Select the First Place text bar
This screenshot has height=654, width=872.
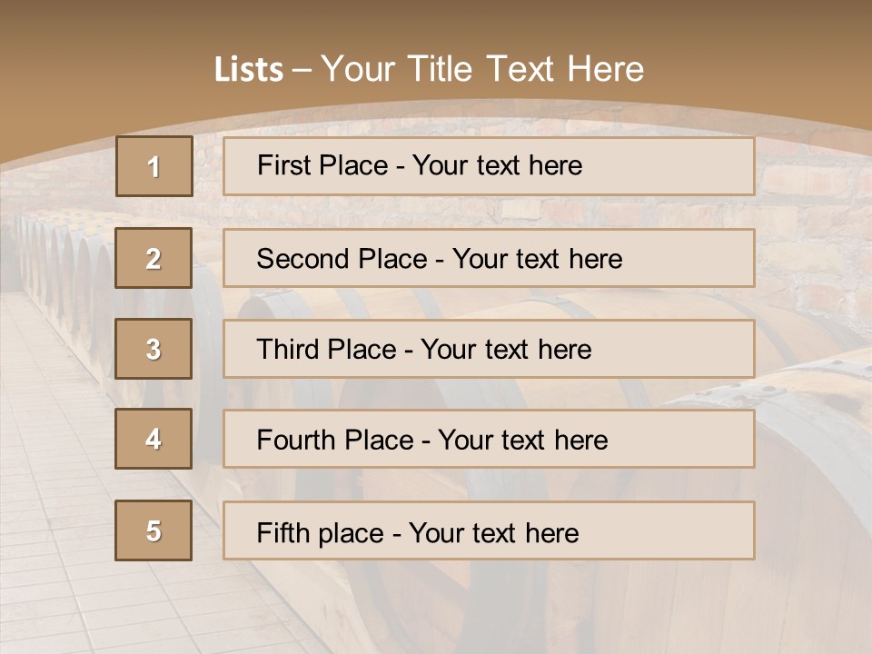[x=489, y=166]
